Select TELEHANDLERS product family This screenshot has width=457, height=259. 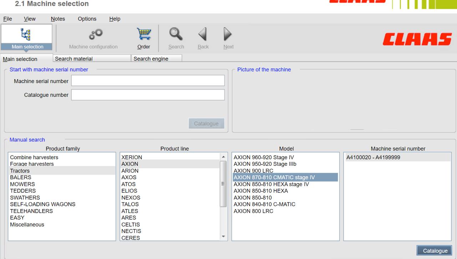coord(62,211)
